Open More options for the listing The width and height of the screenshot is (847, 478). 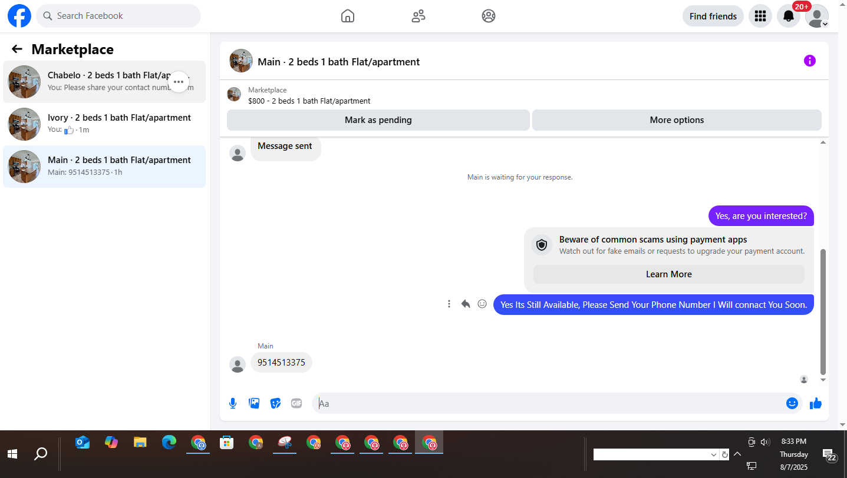tap(677, 120)
